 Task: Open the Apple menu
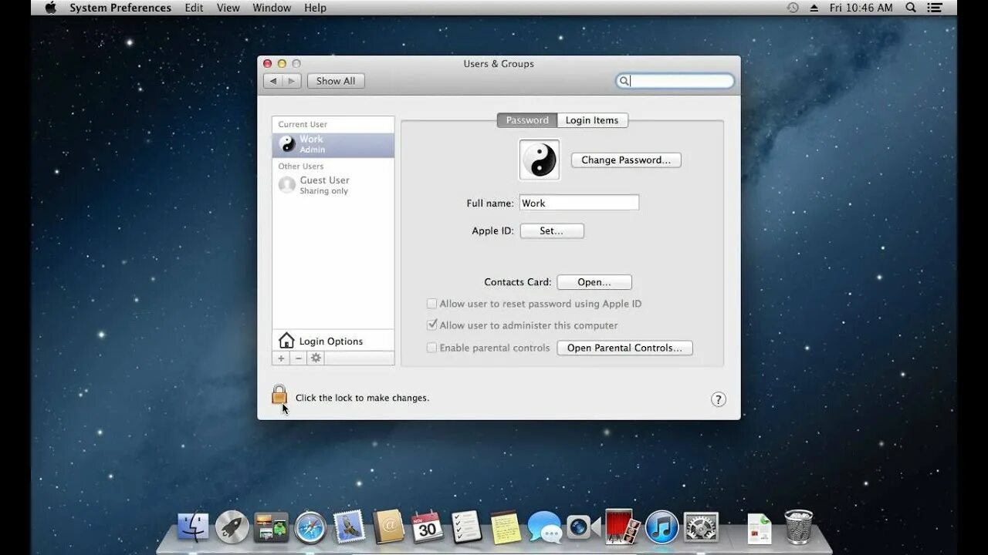pos(51,8)
